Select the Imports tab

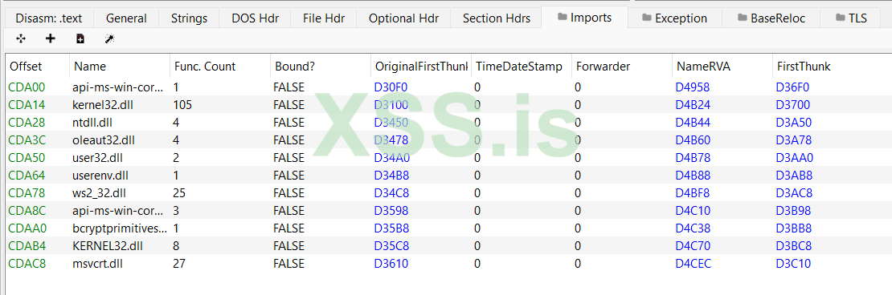pos(585,17)
